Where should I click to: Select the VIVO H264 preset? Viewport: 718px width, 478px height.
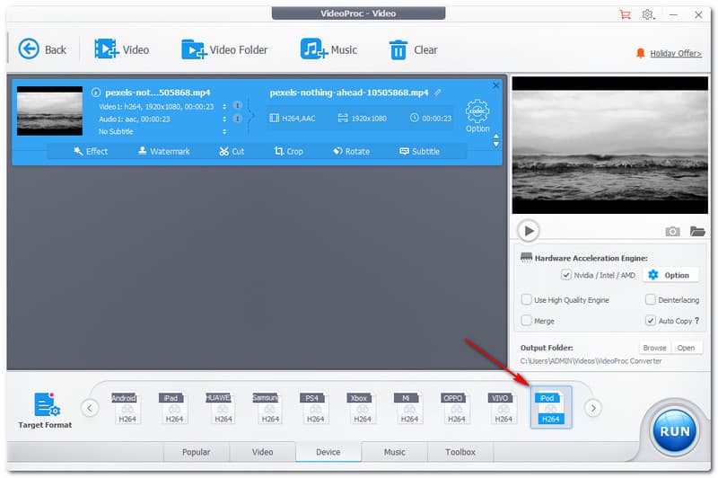(503, 407)
